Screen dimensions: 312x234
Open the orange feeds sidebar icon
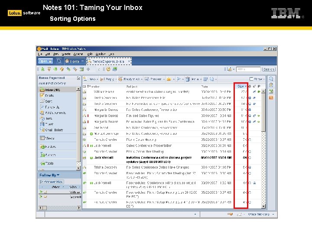click(271, 97)
